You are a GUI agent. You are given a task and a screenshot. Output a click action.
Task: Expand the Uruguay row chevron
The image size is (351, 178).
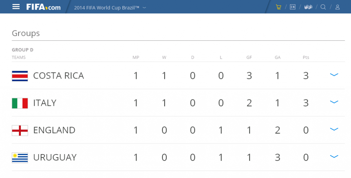tap(334, 156)
